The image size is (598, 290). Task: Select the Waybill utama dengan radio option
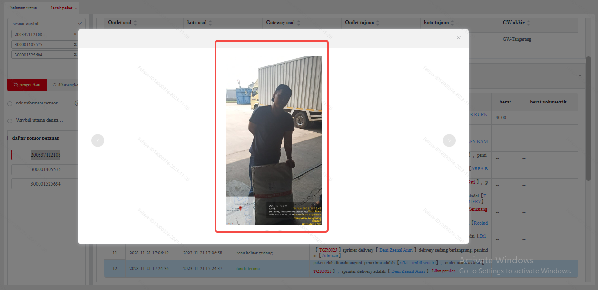10,121
